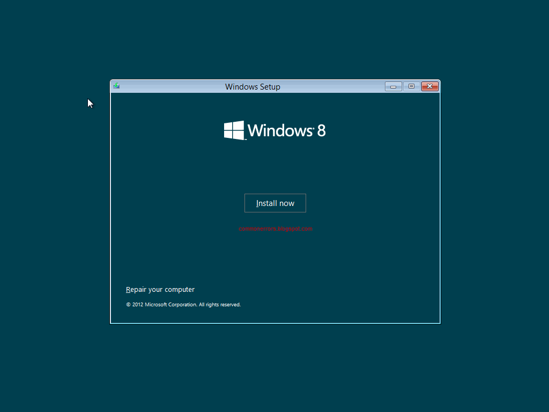Click the Microsoft copyright notice text
The height and width of the screenshot is (412, 549).
pos(183,305)
